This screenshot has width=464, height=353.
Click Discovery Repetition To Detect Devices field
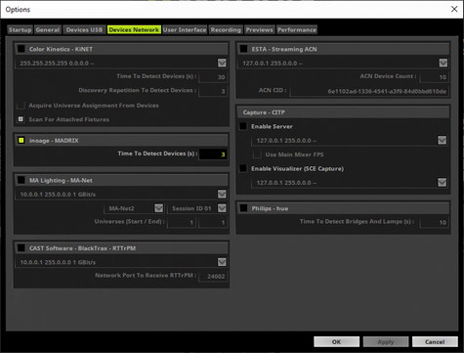click(213, 91)
